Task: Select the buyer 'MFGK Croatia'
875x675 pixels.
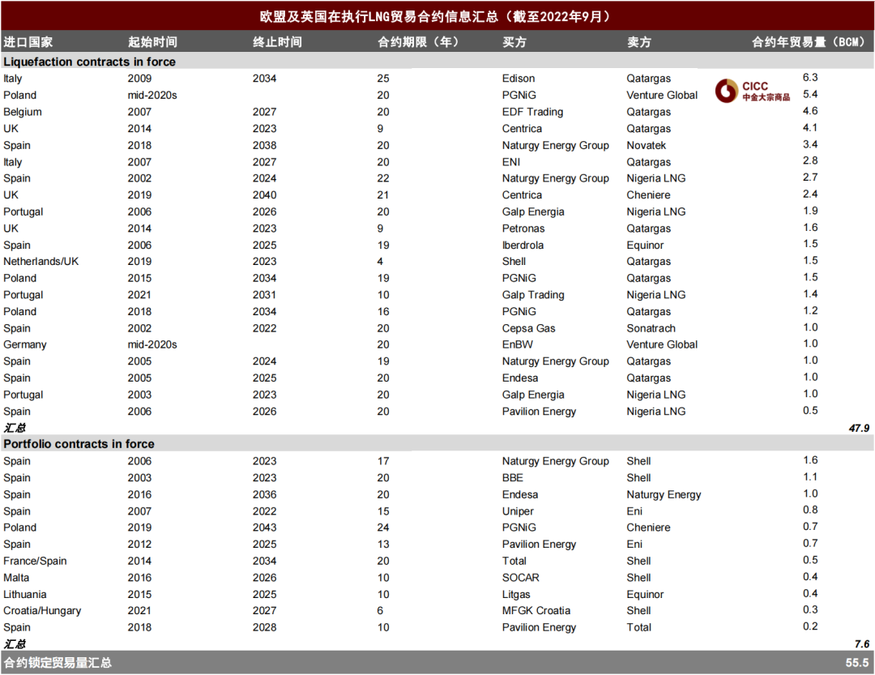Action: click(536, 611)
